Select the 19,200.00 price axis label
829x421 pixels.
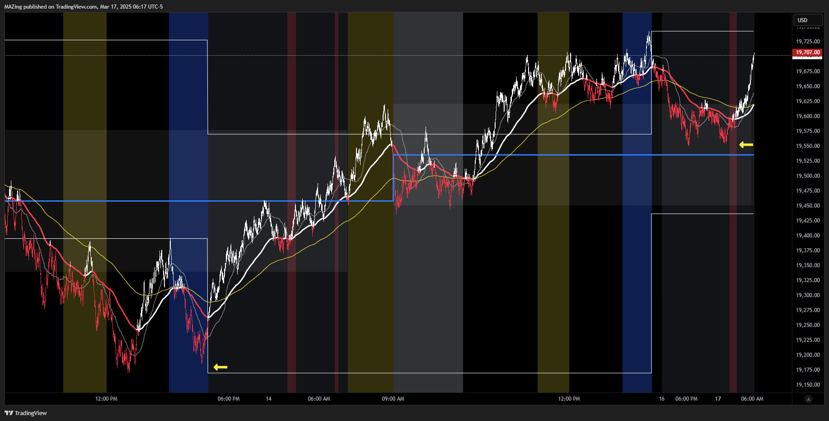[808, 355]
